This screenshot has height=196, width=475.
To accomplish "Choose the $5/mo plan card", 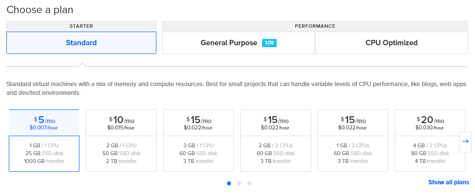I will pyautogui.click(x=44, y=141).
